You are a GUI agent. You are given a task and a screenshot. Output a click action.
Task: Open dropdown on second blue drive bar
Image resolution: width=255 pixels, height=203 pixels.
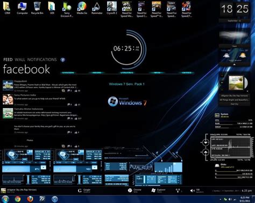click(x=95, y=168)
